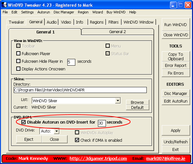
Task: Click the mark007@iolfree.ie email link
Action: point(166,159)
